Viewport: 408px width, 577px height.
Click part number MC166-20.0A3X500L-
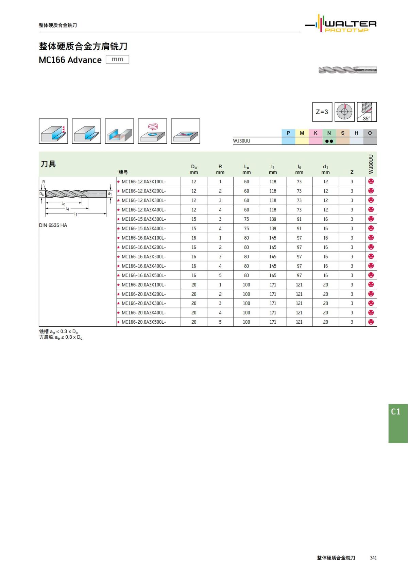(x=144, y=322)
